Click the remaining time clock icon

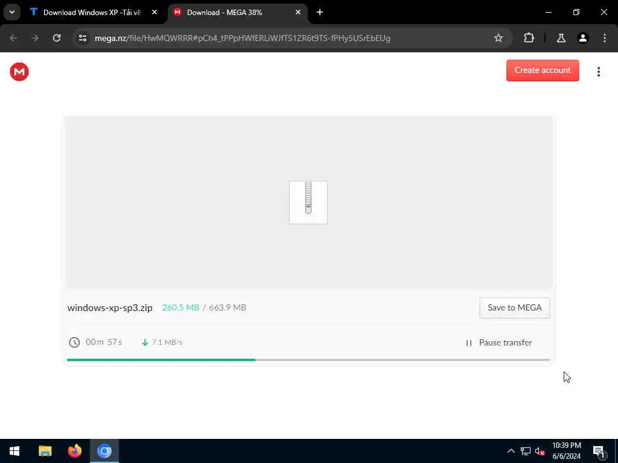click(74, 342)
